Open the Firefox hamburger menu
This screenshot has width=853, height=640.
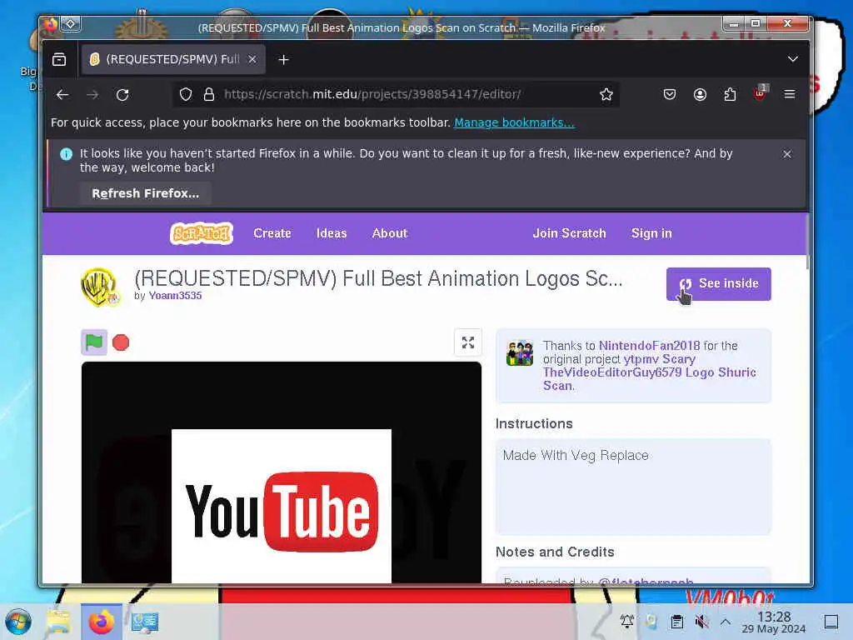pyautogui.click(x=790, y=95)
